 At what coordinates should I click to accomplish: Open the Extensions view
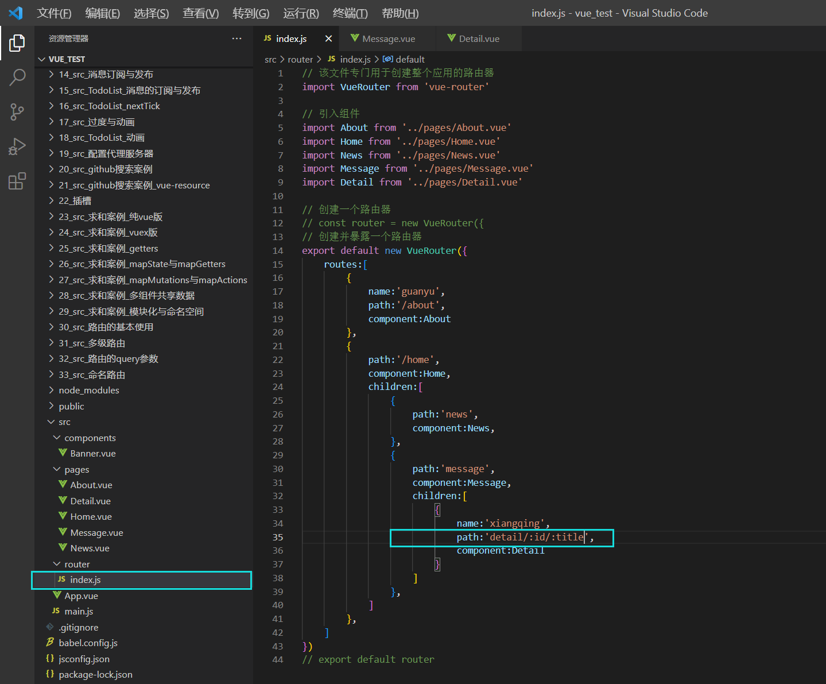17,181
